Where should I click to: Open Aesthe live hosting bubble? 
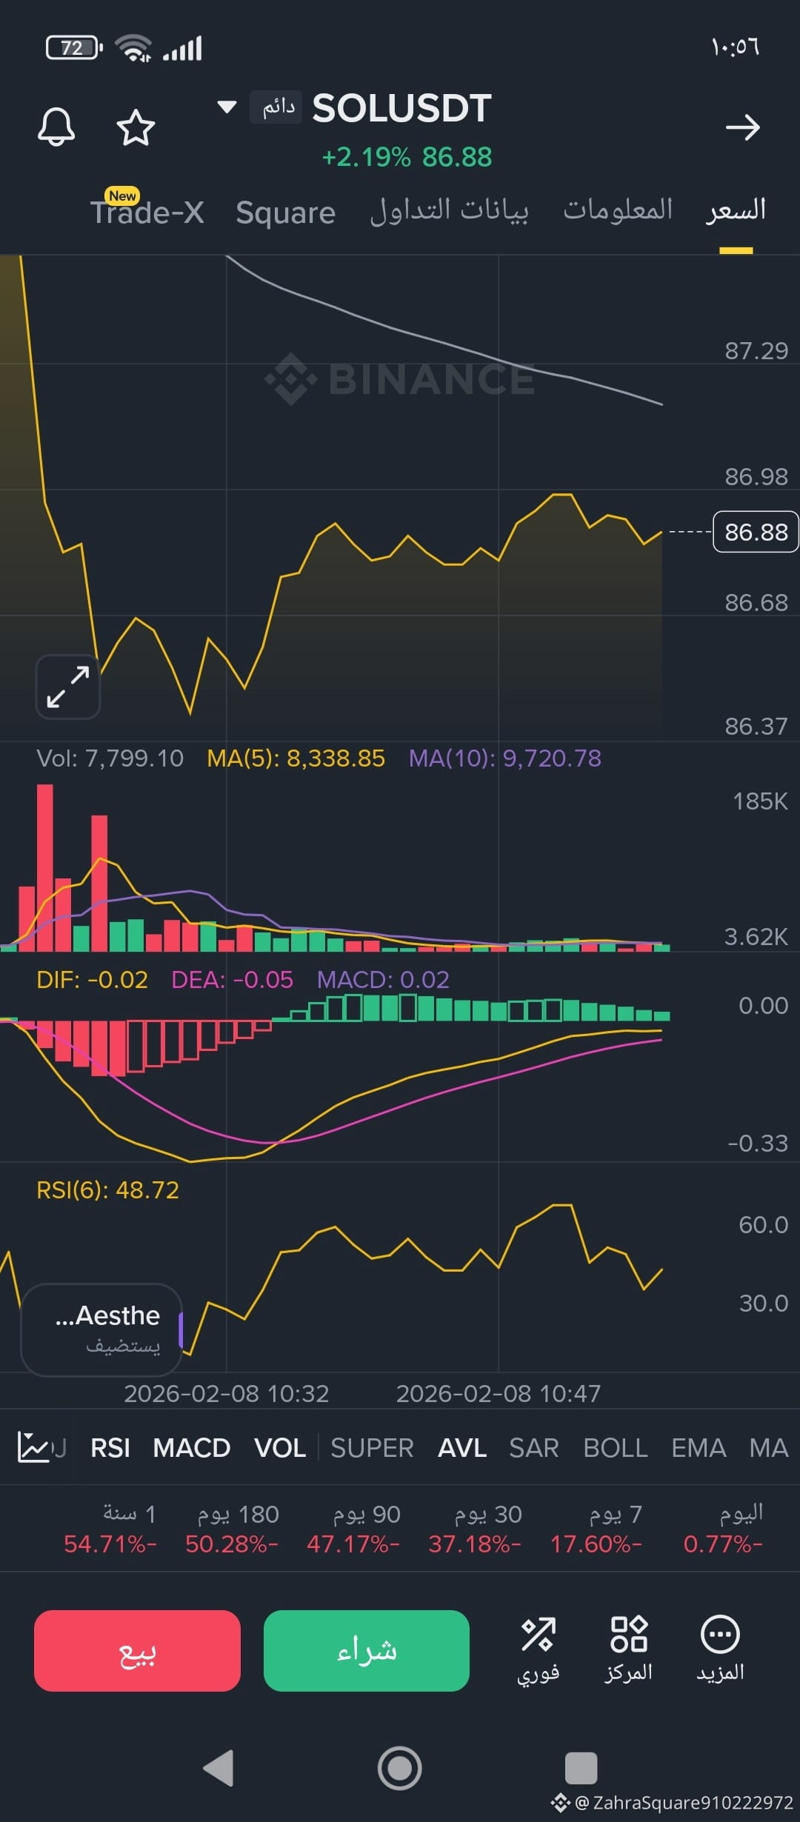(102, 1329)
